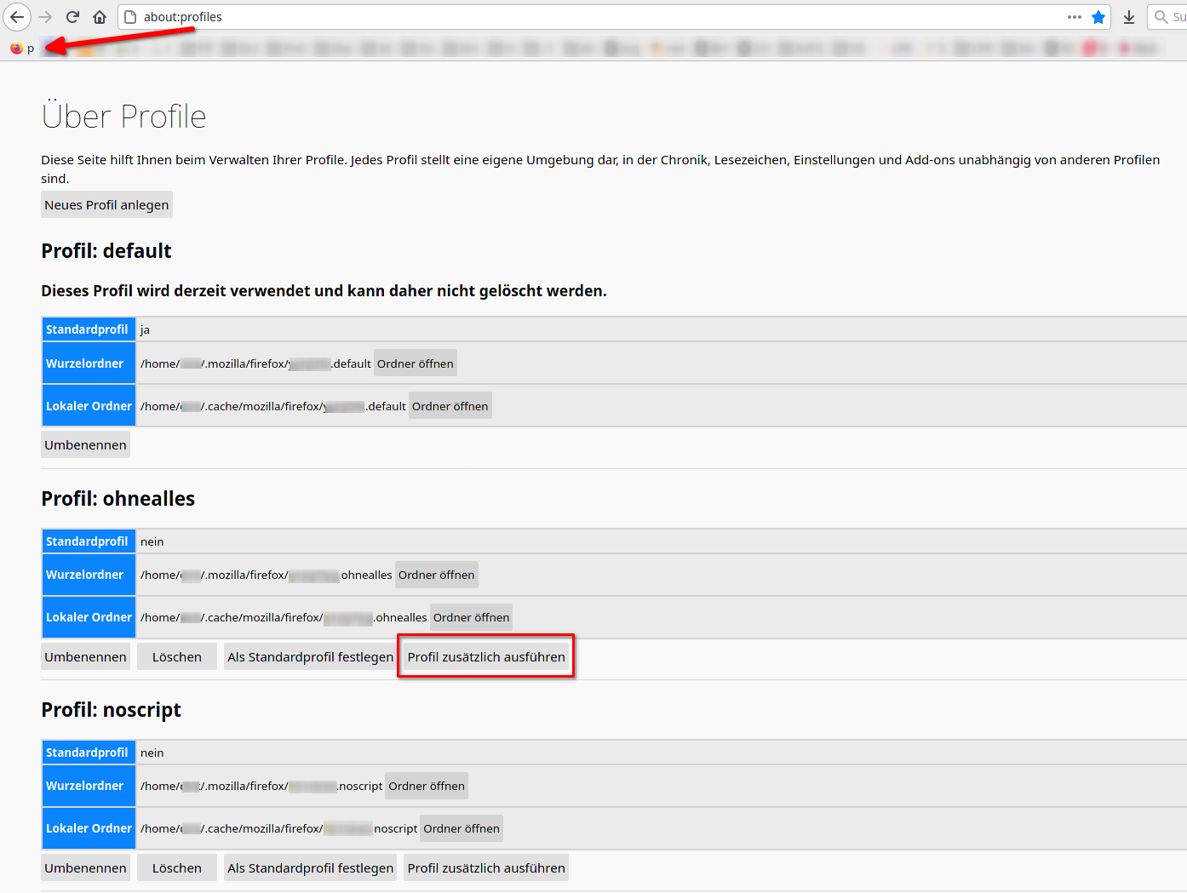Click the blue bookmark star

[x=1098, y=17]
